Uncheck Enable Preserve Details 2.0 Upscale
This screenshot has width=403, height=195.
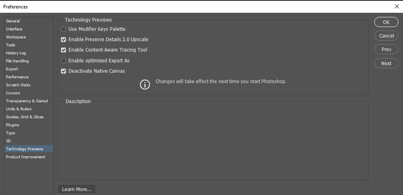tap(63, 39)
